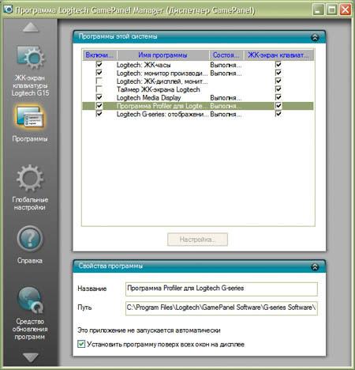Viewport: 355px width, 370px height.
Task: Select the Logitech: ЖК-часы row name
Action: pyautogui.click(x=144, y=65)
